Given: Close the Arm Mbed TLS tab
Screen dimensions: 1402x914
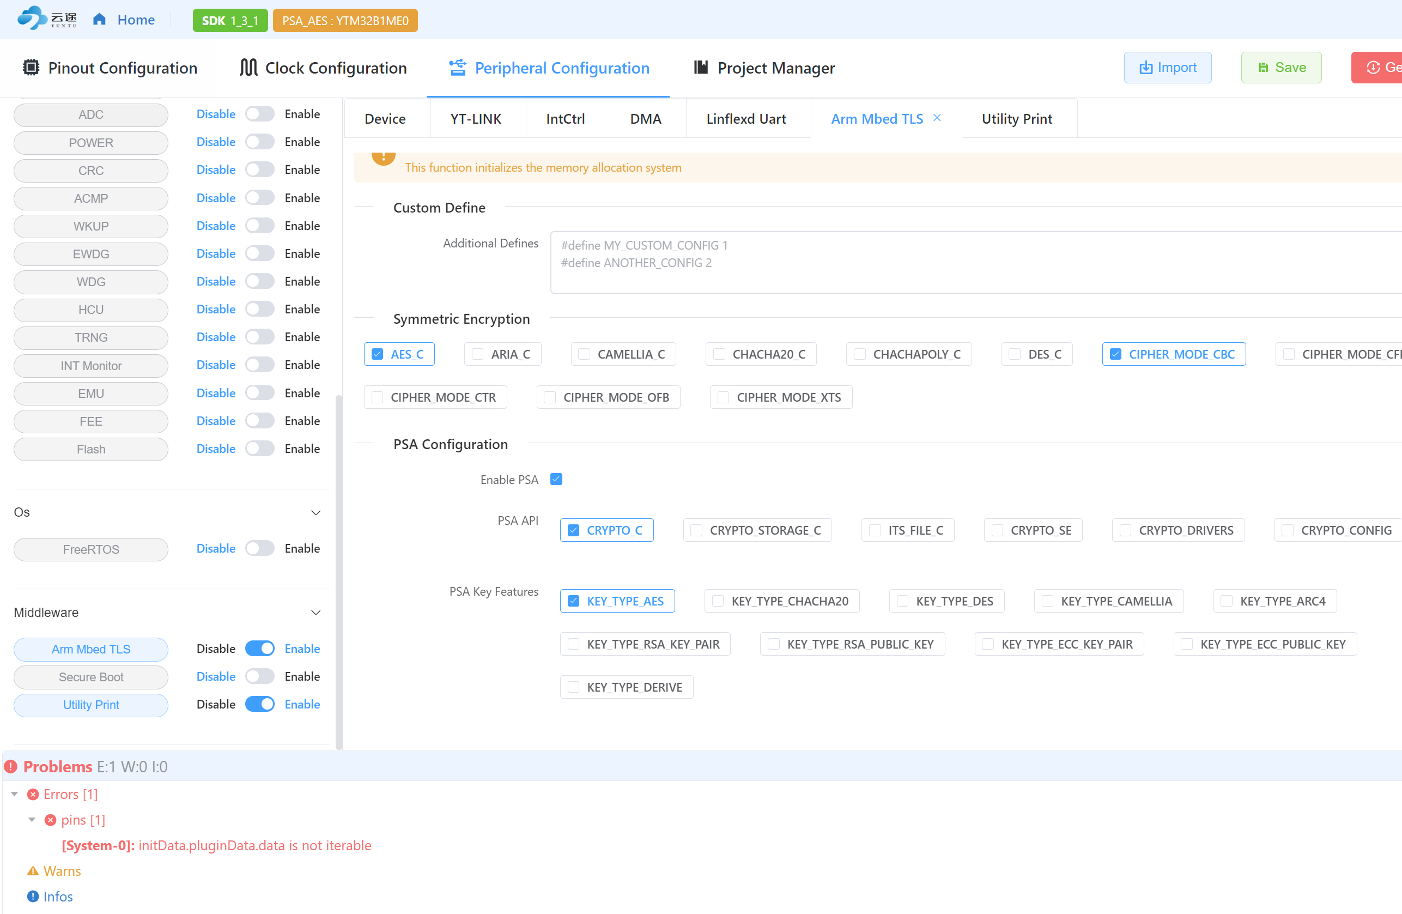Looking at the screenshot, I should click(x=937, y=118).
